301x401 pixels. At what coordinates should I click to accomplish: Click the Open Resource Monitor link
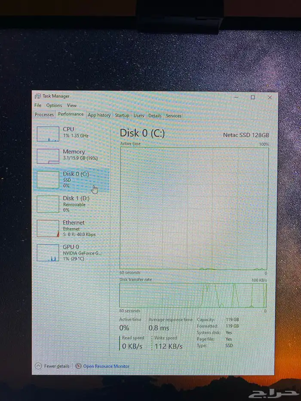106,366
